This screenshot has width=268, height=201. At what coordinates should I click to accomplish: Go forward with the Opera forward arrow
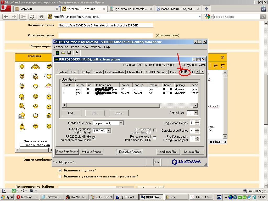point(14,16)
